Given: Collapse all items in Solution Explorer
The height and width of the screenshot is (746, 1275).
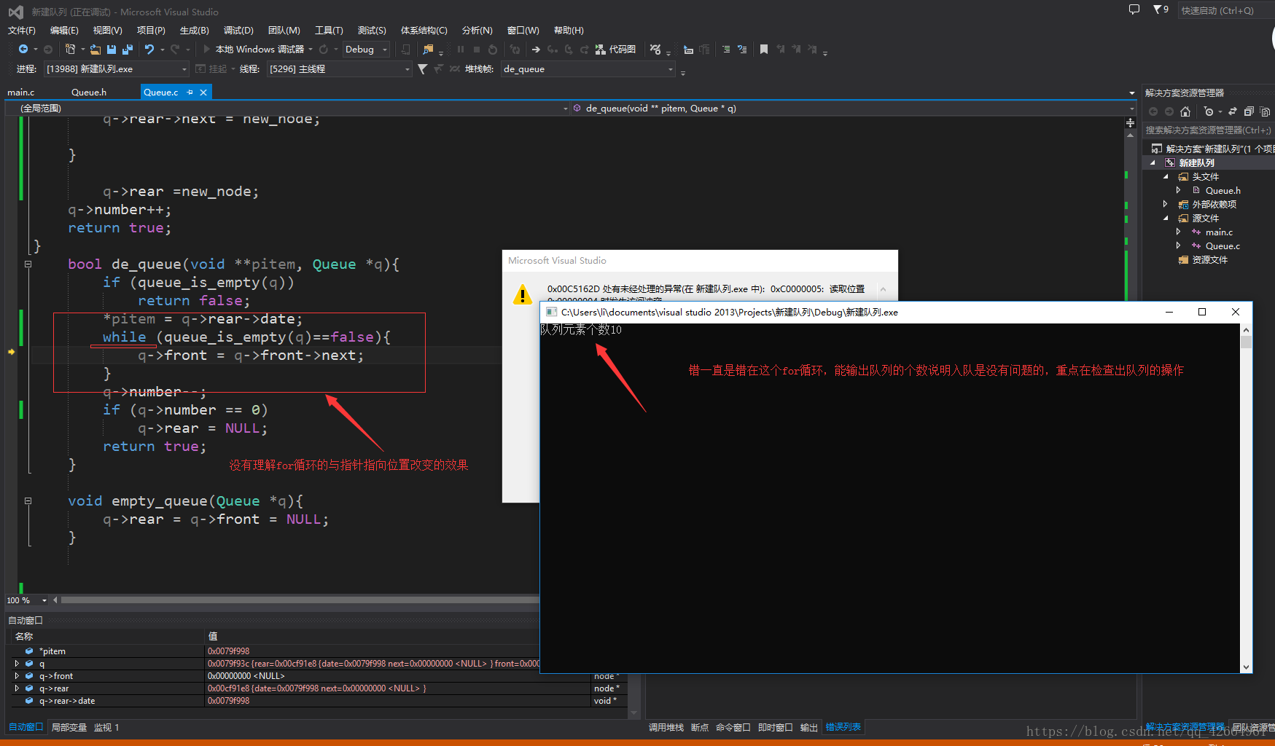Looking at the screenshot, I should point(1249,111).
